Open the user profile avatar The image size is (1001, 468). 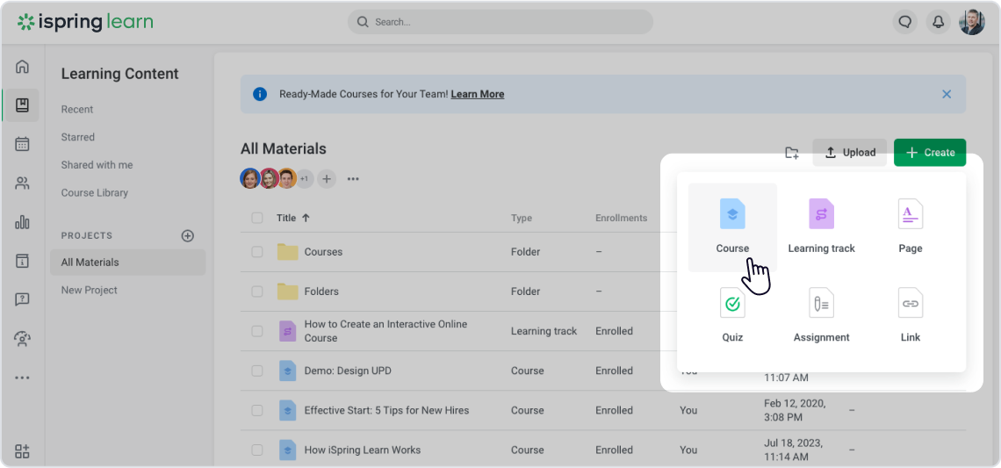click(x=972, y=22)
